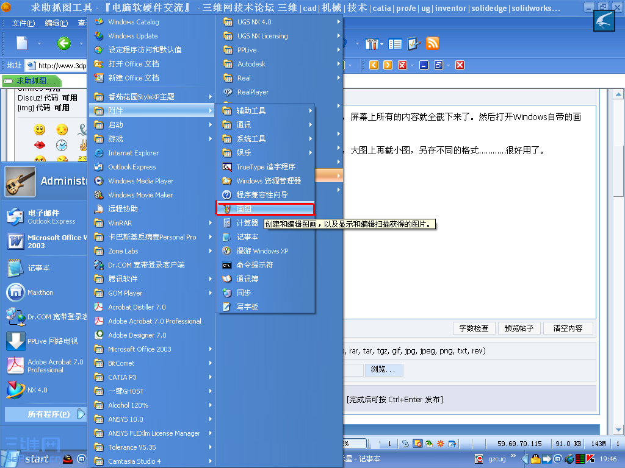The width and height of the screenshot is (625, 468).
Task: Click 浏览... browse button
Action: pyautogui.click(x=383, y=370)
